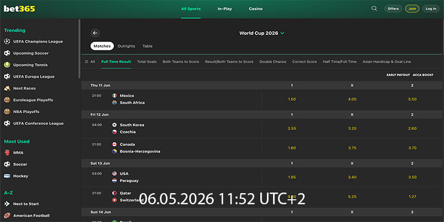Bet on Paraguay win at 3.50
Image resolution: width=444 pixels, height=222 pixels.
[x=412, y=177]
